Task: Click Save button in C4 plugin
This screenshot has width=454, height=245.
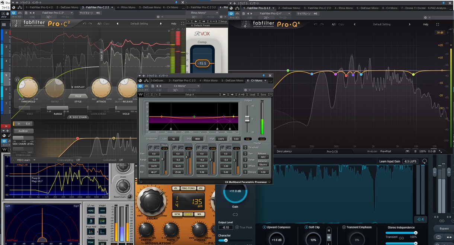Action: (x=263, y=94)
